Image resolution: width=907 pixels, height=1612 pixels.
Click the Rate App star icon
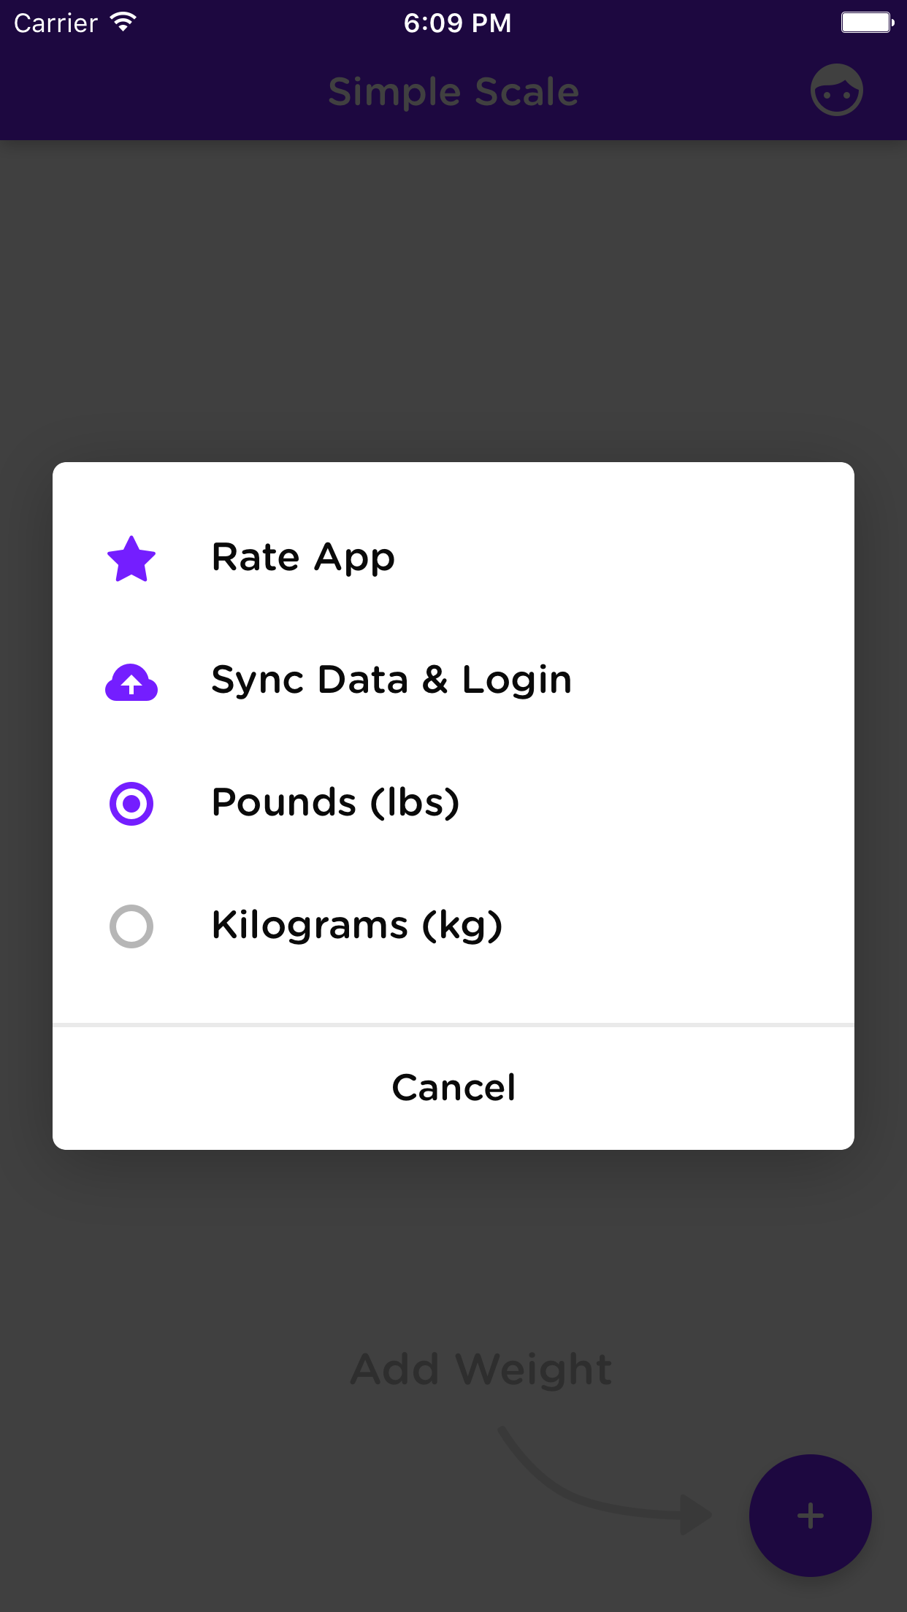point(131,558)
